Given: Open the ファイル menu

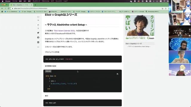Looking at the screenshot, I should 15,1.
